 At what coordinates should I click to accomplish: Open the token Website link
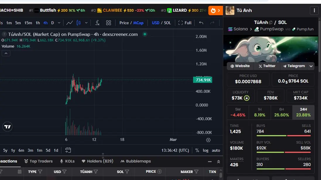coord(240,66)
